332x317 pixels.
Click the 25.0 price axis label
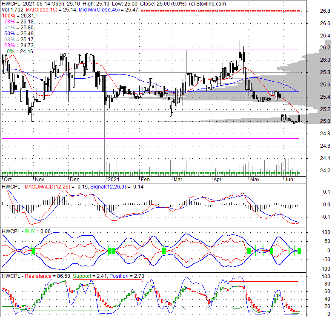pyautogui.click(x=325, y=121)
